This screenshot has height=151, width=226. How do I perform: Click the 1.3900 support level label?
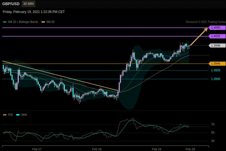tap(216, 79)
